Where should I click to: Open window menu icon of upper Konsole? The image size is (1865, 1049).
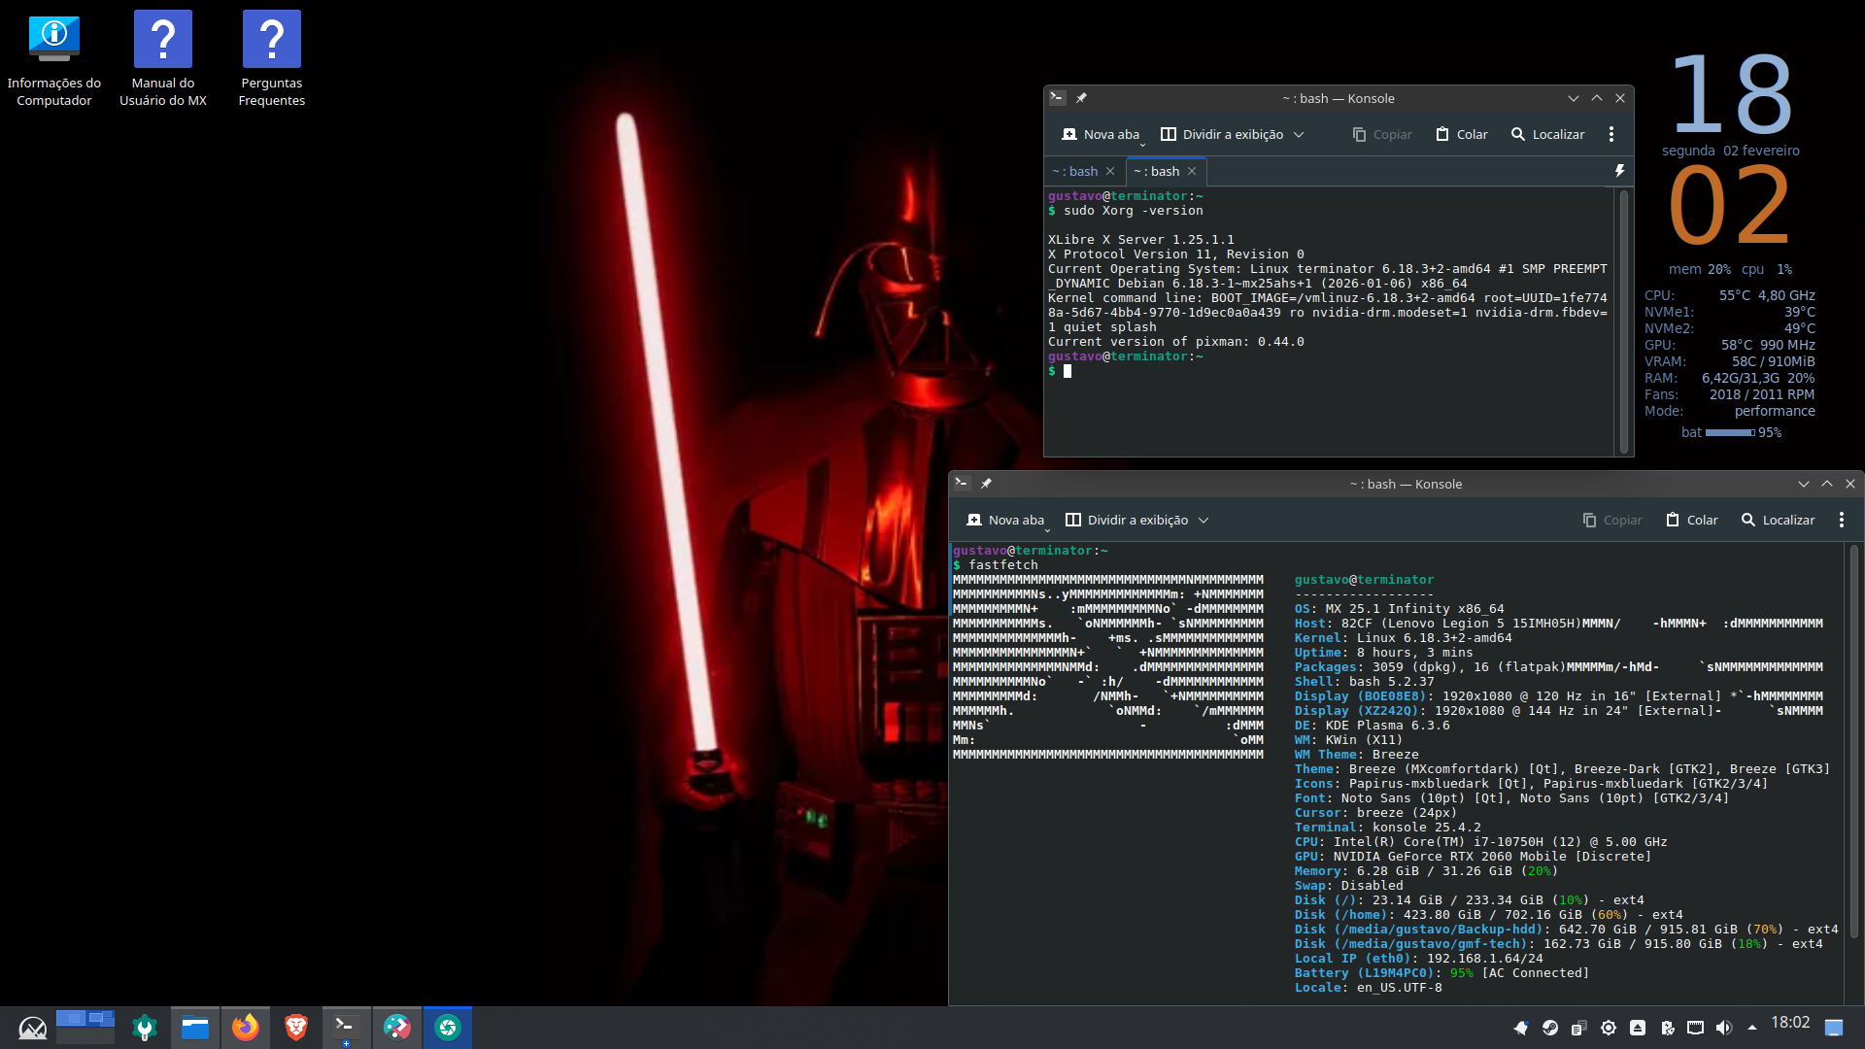pos(1058,98)
